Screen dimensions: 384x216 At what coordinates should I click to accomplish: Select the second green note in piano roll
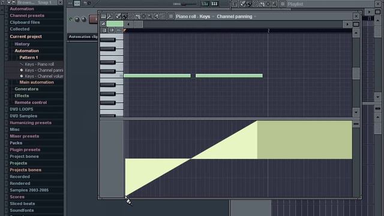(x=229, y=76)
